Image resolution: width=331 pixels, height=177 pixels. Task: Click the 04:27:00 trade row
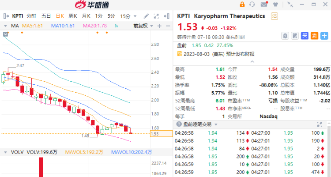pyautogui.click(x=288, y=133)
